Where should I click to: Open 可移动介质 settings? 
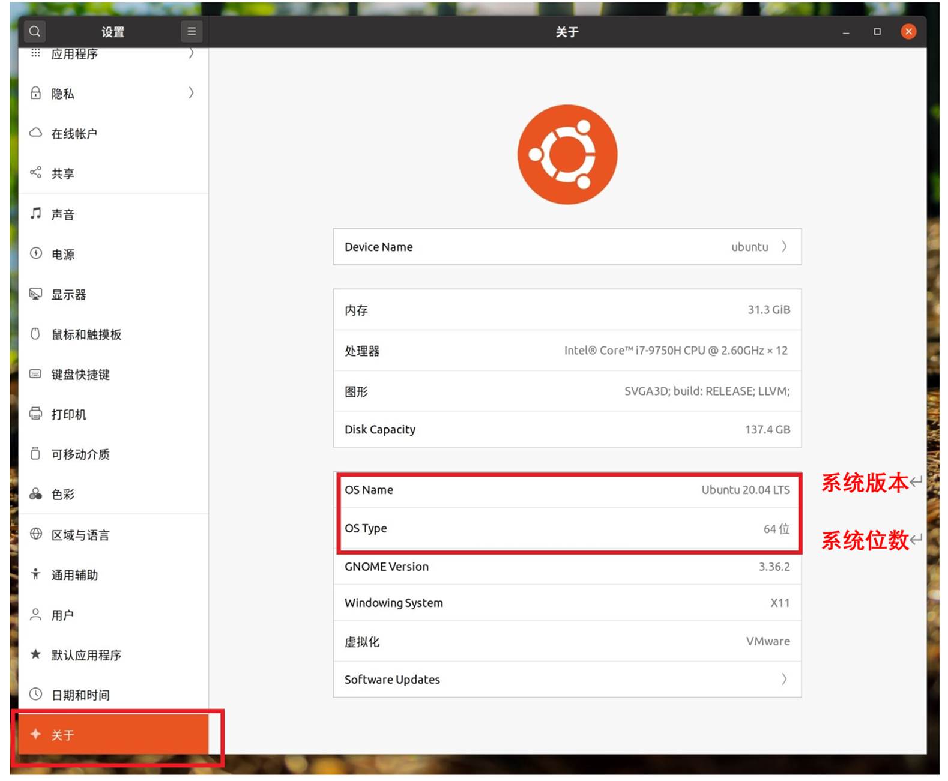[113, 454]
